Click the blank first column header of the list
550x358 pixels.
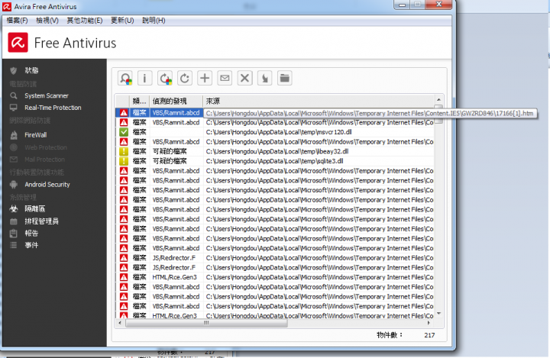coord(122,102)
